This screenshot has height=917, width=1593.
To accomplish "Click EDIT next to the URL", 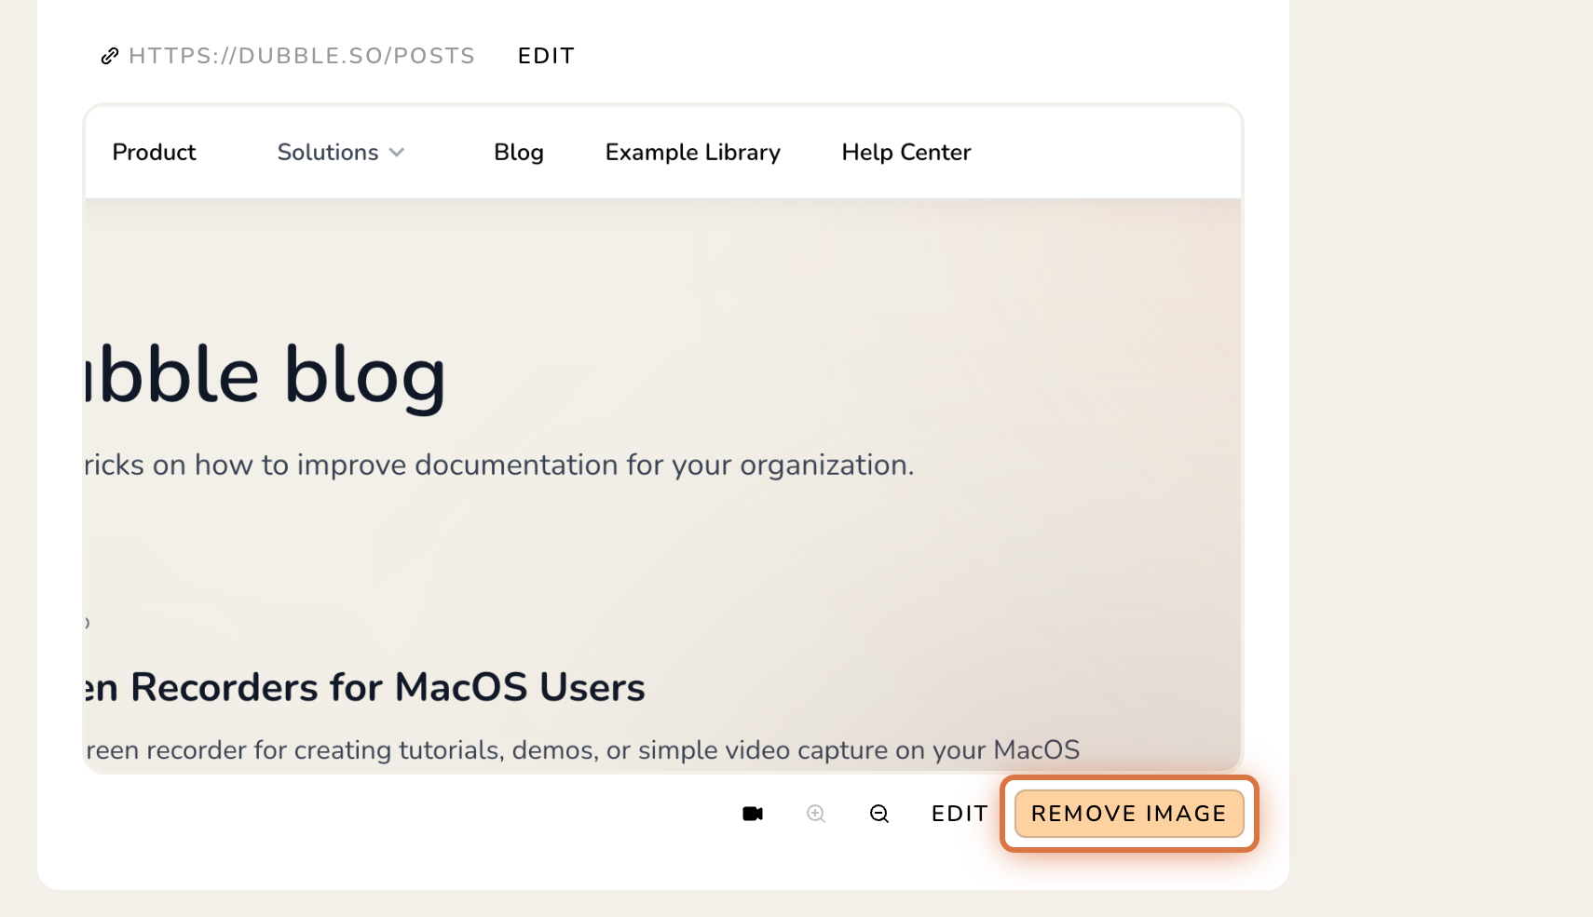I will pyautogui.click(x=547, y=56).
